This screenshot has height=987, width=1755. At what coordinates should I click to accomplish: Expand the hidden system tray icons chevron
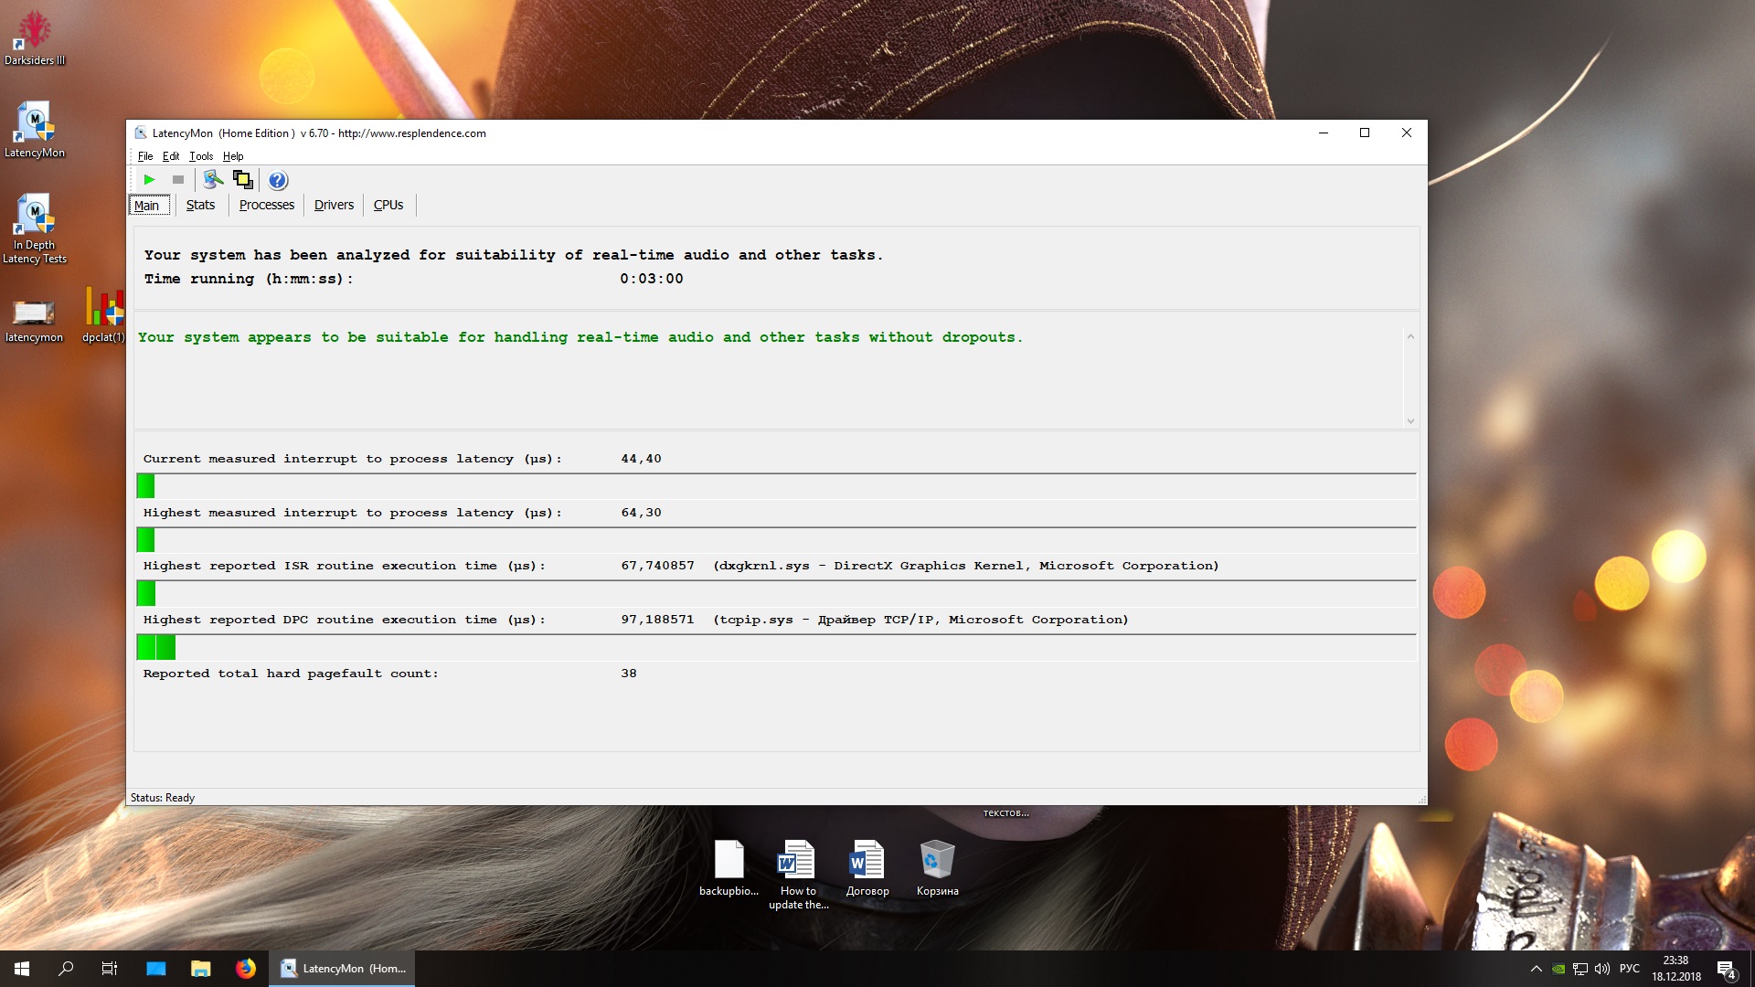(1536, 969)
